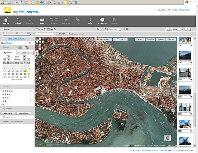Switch to thumbnail grid view icon
This screenshot has width=198, height=153.
(x=49, y=29)
